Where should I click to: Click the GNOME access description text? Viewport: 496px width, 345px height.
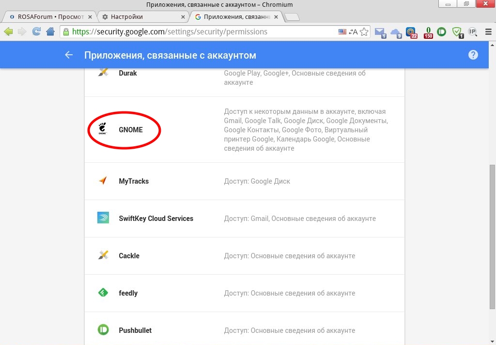(306, 130)
